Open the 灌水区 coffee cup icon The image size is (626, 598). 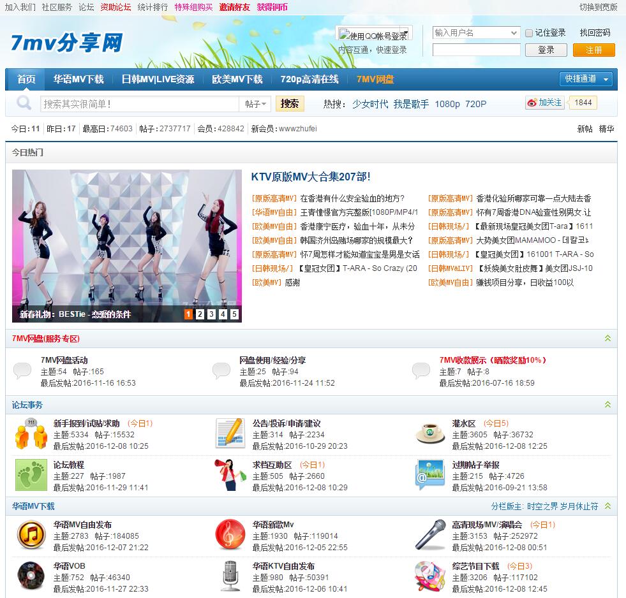click(x=430, y=434)
